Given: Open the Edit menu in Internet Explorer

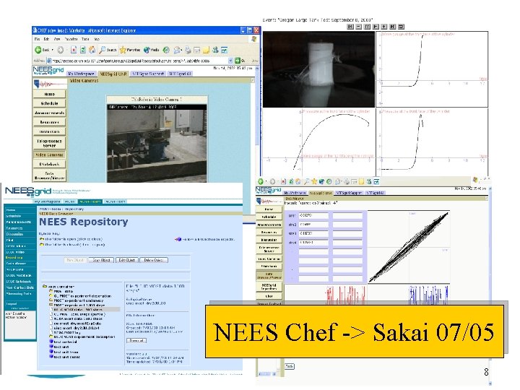Looking at the screenshot, I should pyautogui.click(x=46, y=39).
